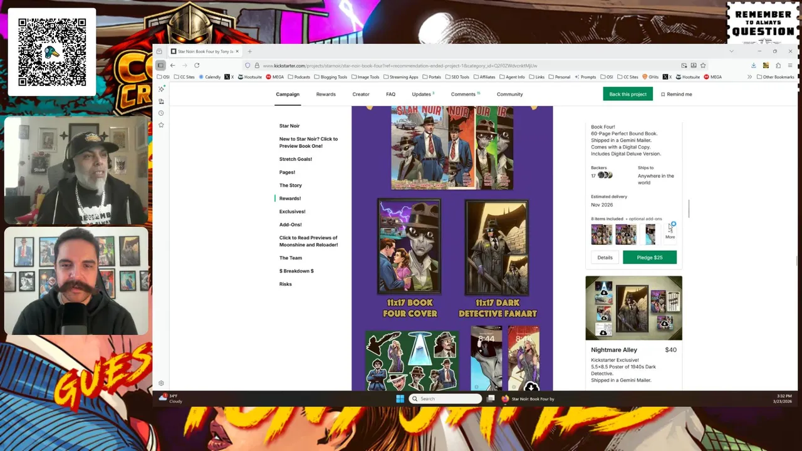Click the picture-in-picture icon in address bar
The image size is (802, 451).
click(684, 65)
